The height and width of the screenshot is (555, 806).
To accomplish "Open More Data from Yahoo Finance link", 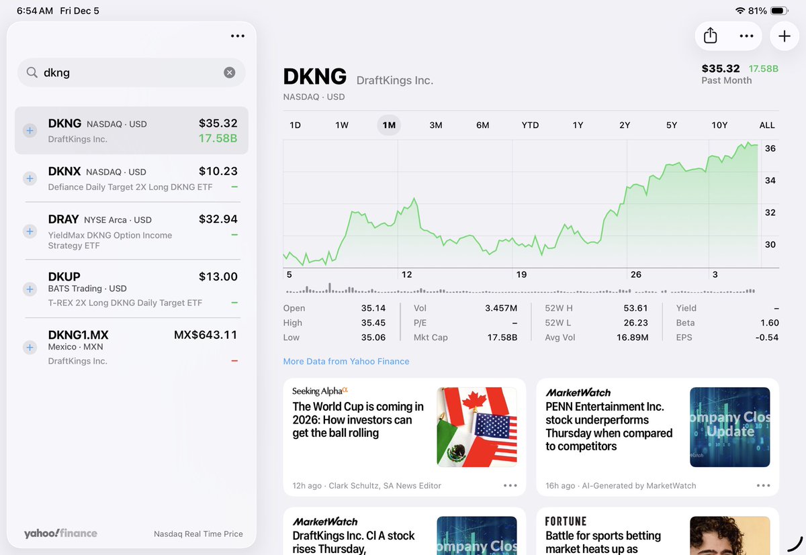I will pos(346,361).
